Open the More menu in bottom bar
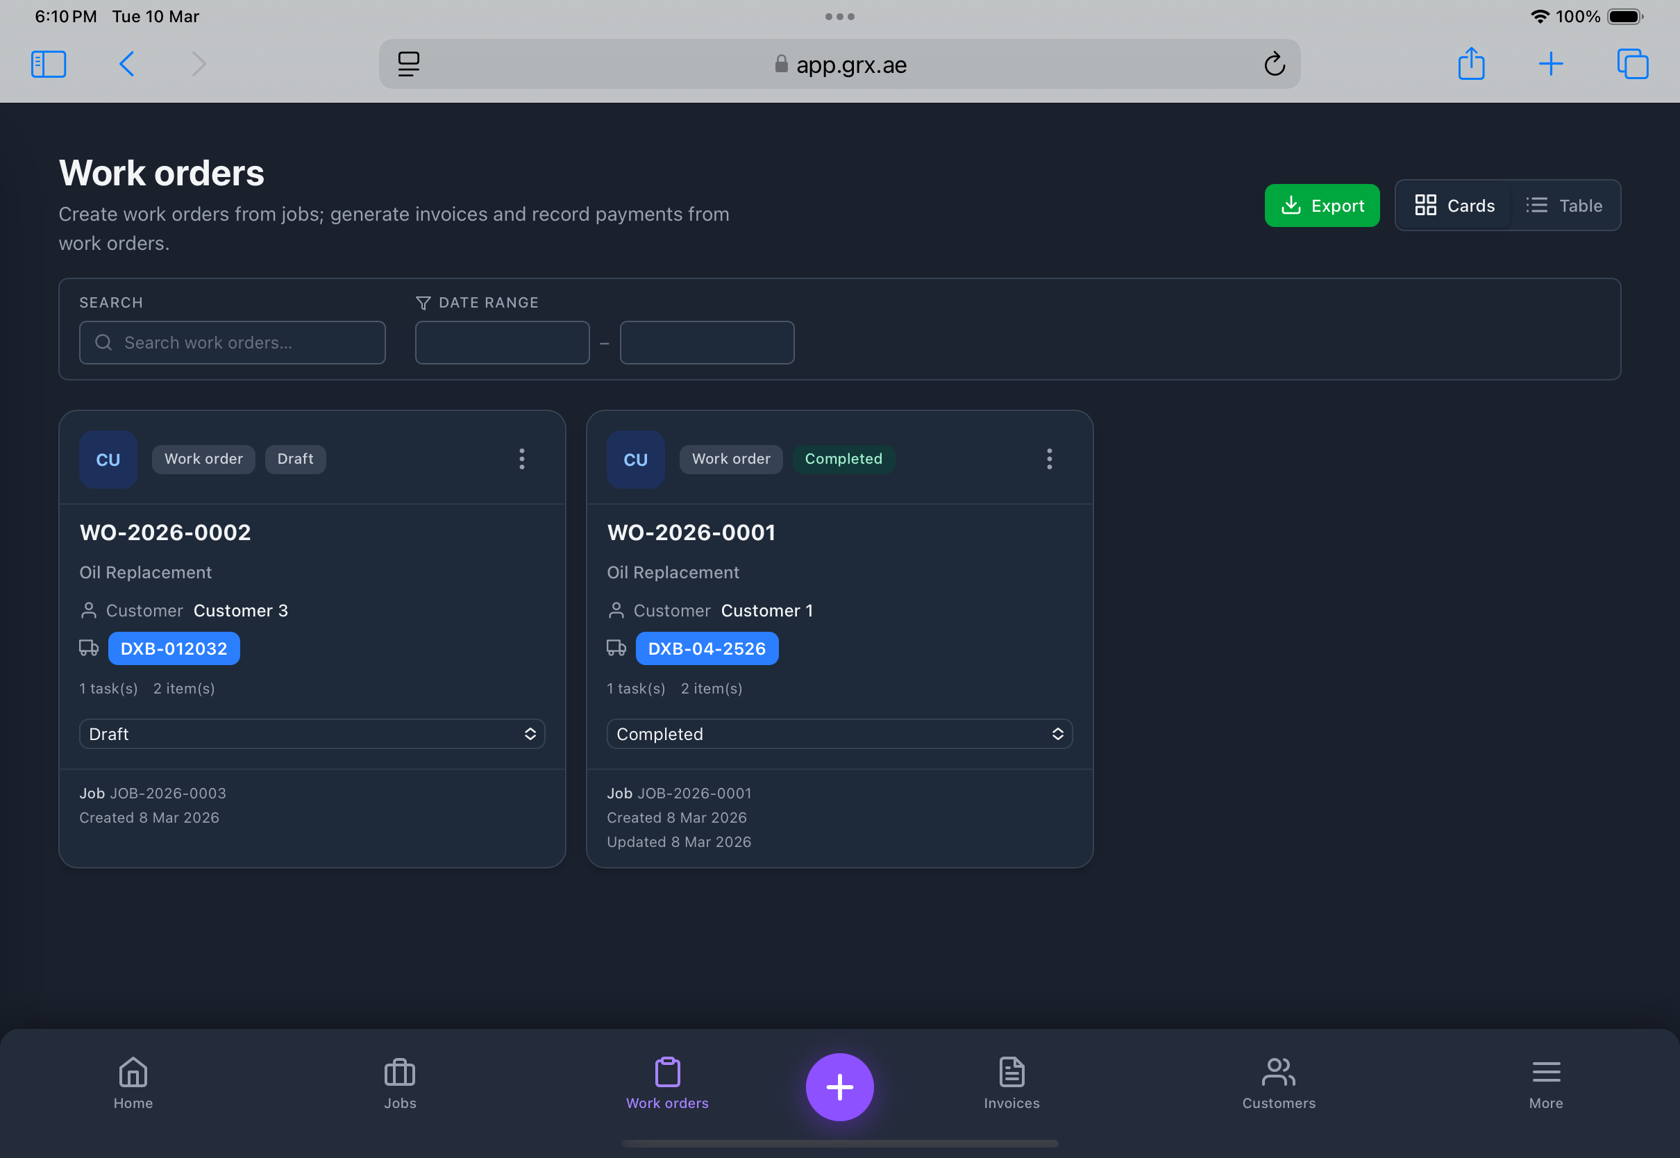1680x1158 pixels. tap(1546, 1086)
